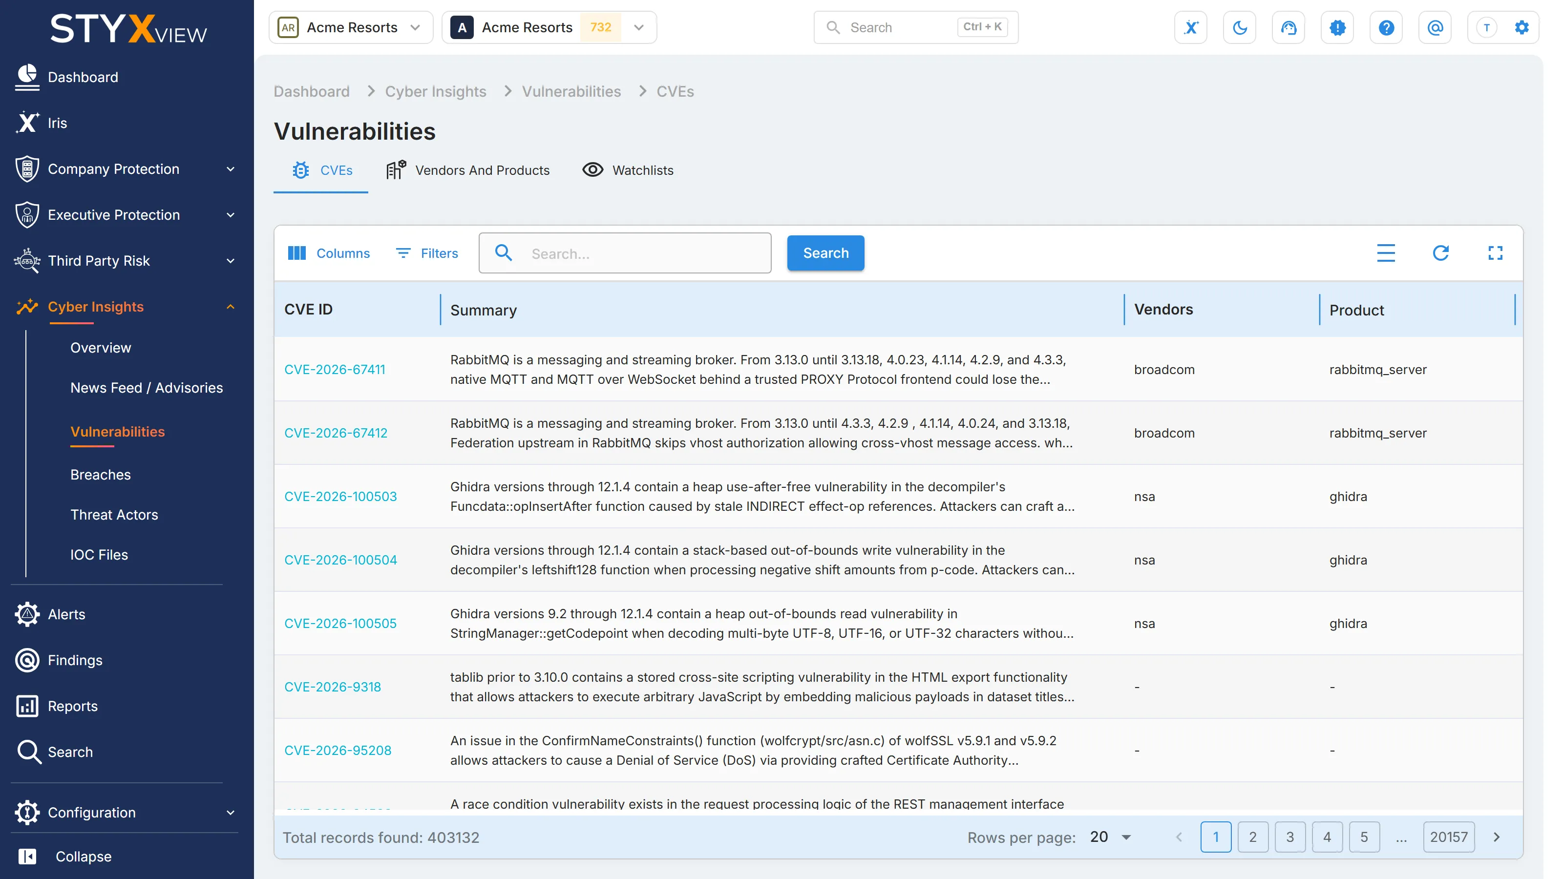Go to Dashboard in sidebar
1563x879 pixels.
(67, 77)
